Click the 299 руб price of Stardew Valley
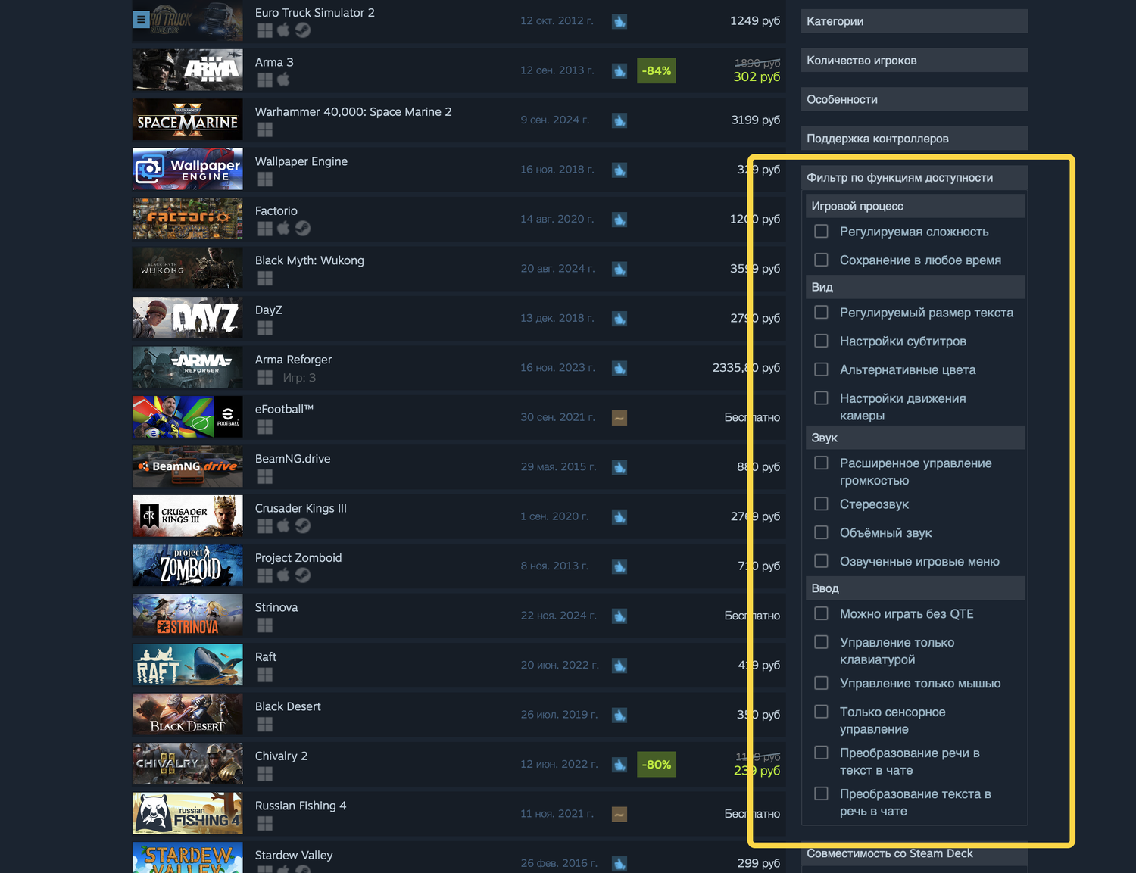Image resolution: width=1136 pixels, height=873 pixels. (x=759, y=863)
